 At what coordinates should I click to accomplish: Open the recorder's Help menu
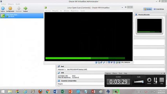(x=126, y=73)
